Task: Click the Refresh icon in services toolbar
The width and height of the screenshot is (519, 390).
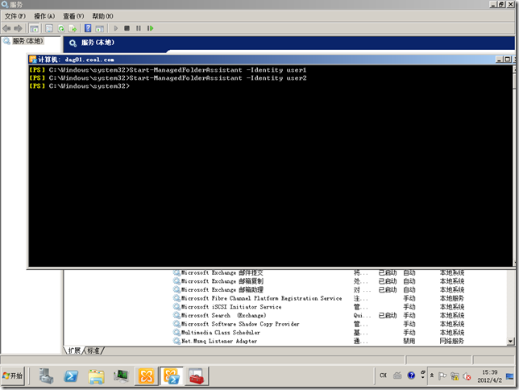Action: tap(61, 28)
